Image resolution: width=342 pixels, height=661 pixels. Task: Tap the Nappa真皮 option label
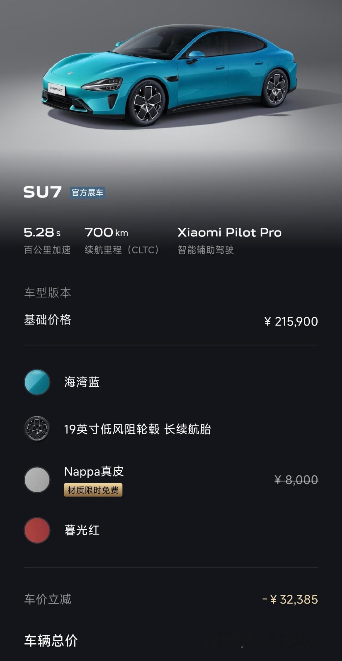tap(94, 472)
